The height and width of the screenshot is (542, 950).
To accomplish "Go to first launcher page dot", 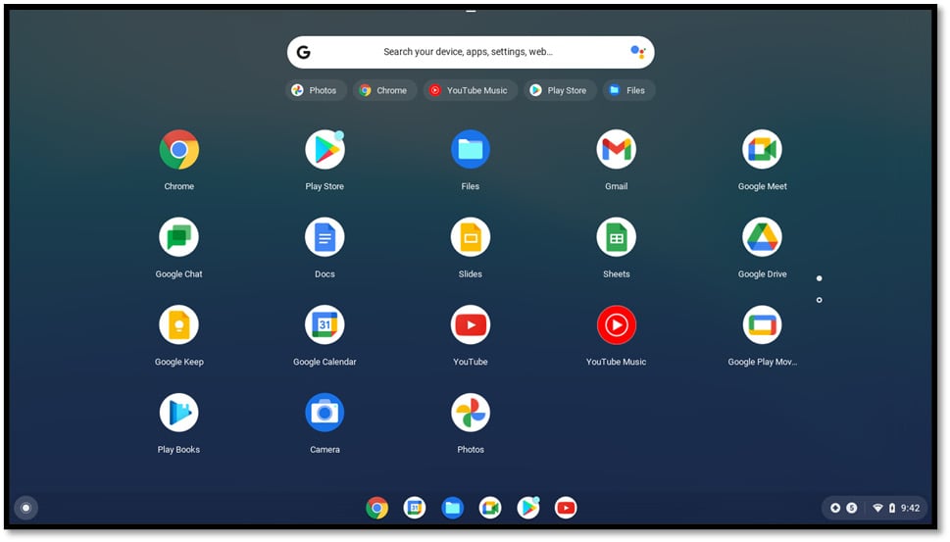I will 820,278.
